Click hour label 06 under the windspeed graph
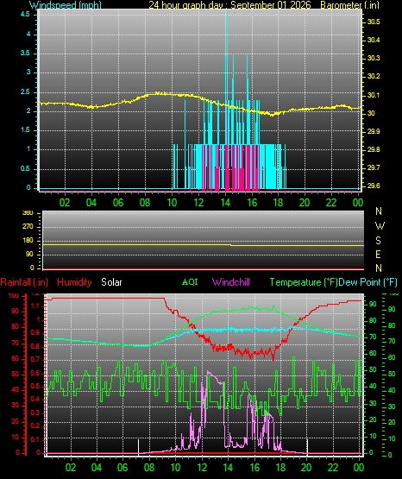Screen dimensions: 402x479 tap(118, 203)
